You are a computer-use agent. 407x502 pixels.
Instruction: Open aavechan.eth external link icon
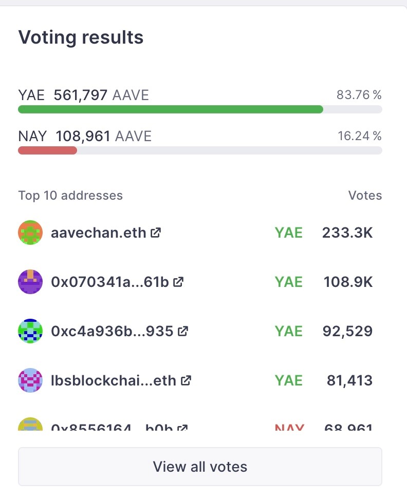point(156,233)
